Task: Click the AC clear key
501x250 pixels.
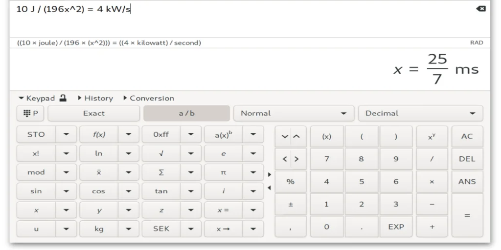Action: coord(467,137)
